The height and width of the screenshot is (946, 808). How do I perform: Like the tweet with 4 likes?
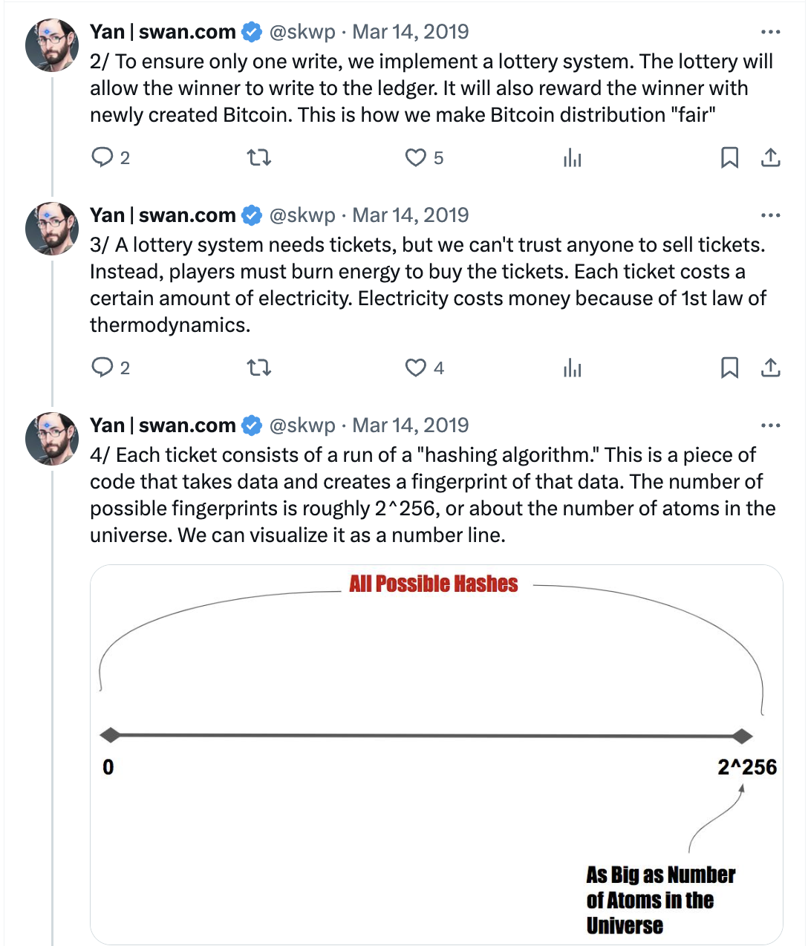(417, 368)
